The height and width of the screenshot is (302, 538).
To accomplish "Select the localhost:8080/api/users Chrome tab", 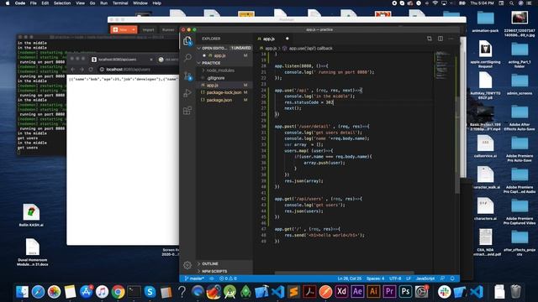I will coord(121,60).
